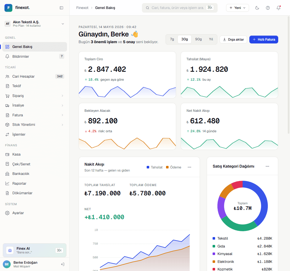The width and height of the screenshot is (290, 271).
Task: Click the 342 badge on Cari Hesaplar
Action: [59, 76]
